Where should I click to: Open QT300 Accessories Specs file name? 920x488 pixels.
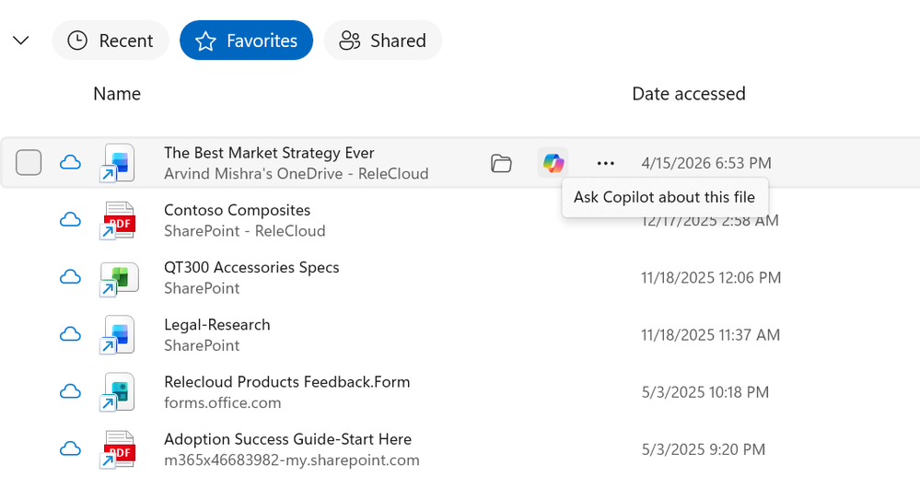[x=251, y=267]
